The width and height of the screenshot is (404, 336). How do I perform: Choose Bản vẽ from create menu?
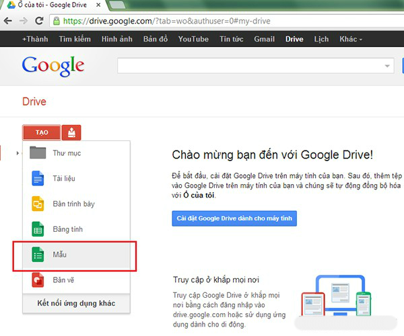tap(76, 280)
